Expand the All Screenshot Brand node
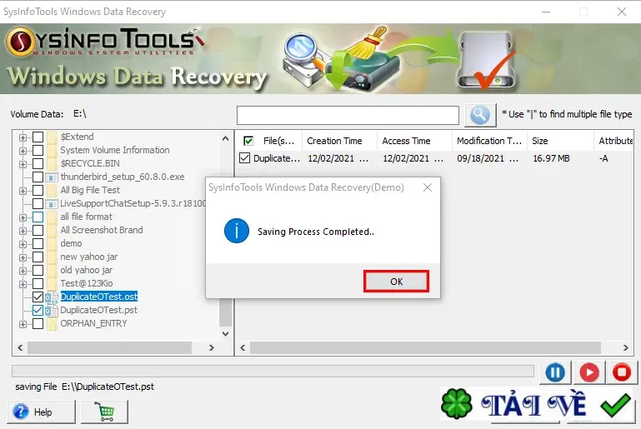Screen dimensions: 641x429 (23, 231)
